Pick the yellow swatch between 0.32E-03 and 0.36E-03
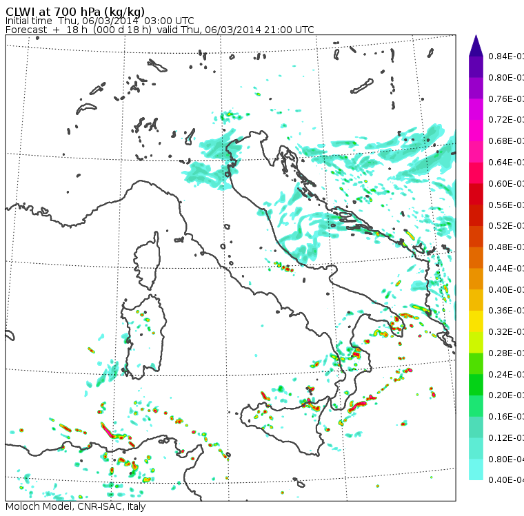 pos(476,321)
